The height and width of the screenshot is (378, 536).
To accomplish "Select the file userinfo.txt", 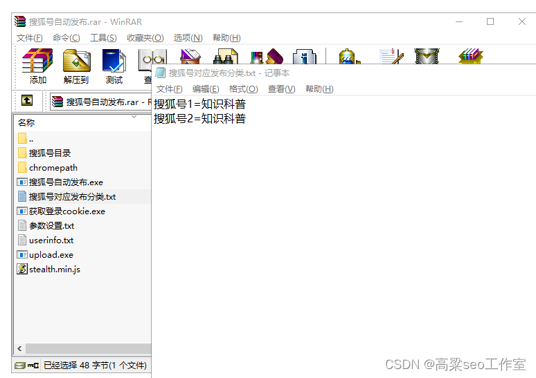I will (x=51, y=240).
